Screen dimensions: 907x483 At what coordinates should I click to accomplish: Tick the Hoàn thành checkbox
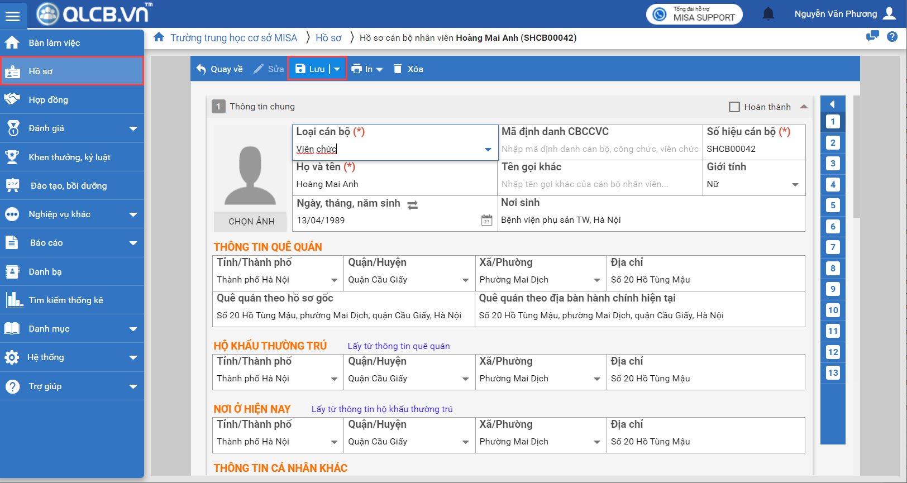(x=734, y=107)
